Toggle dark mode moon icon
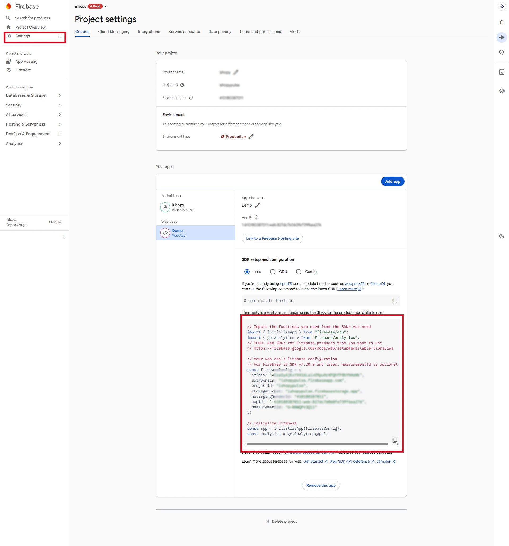This screenshot has width=509, height=546. [x=502, y=236]
